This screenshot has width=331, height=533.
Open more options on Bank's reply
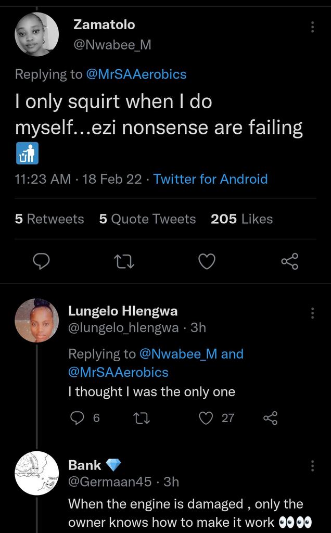[x=312, y=465]
